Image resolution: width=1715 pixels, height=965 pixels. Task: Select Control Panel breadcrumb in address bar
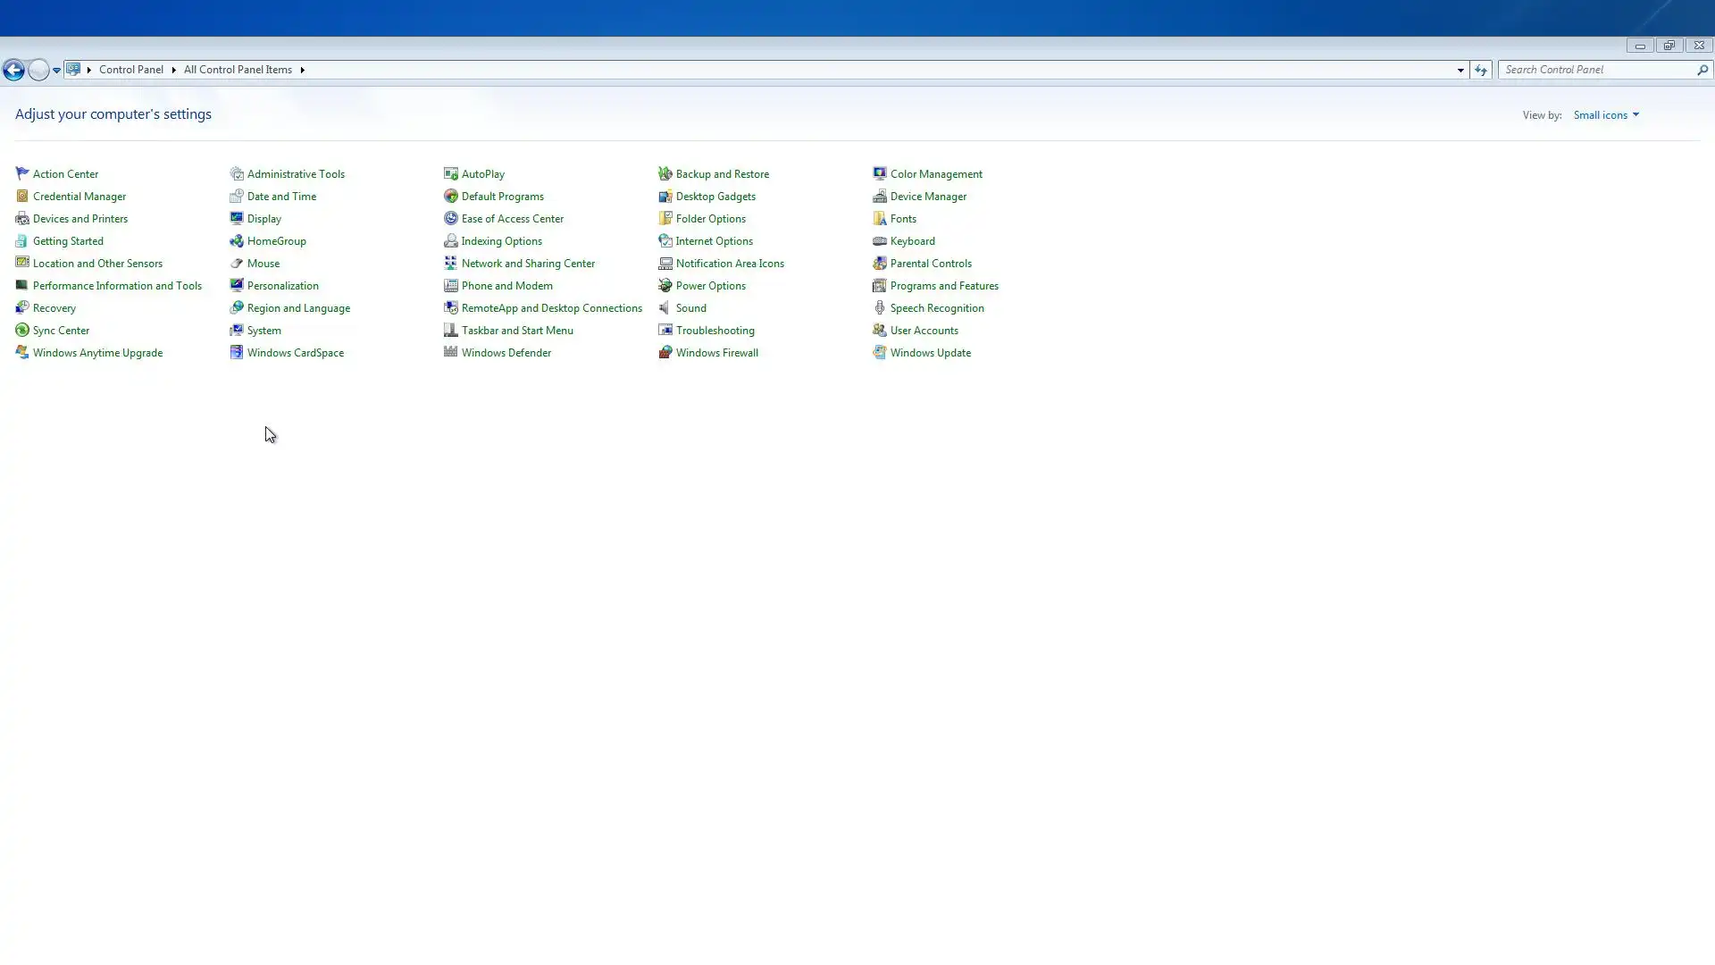point(130,70)
